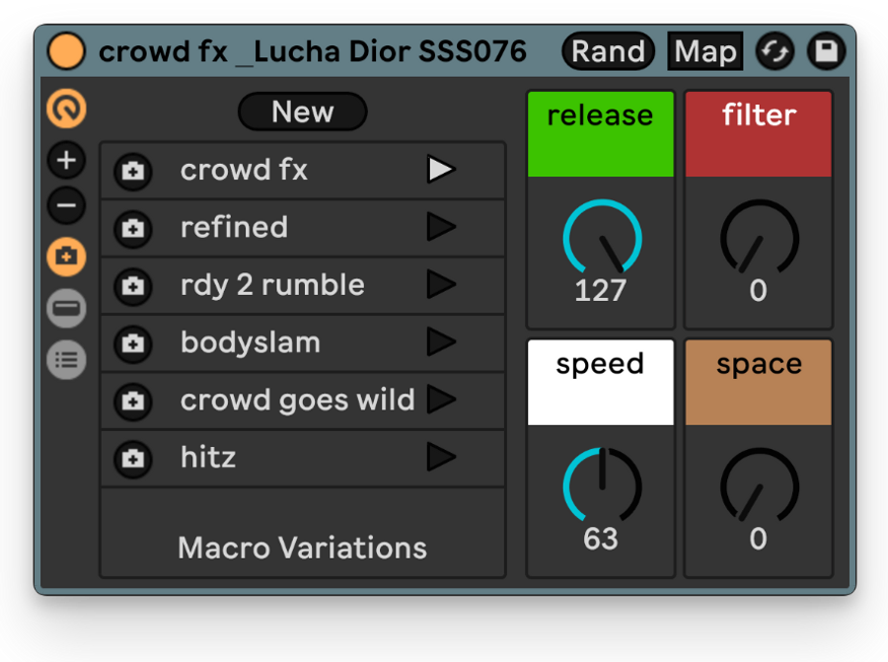Toggle the orange device activator circle
This screenshot has width=888, height=662.
tap(66, 51)
